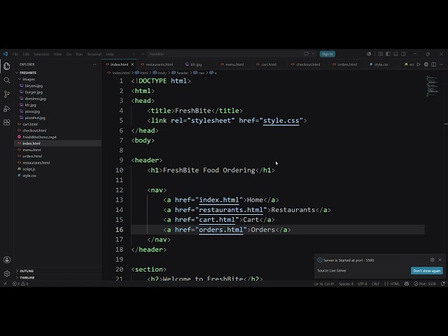Open the chat dropdown arrow beside Copilot icon
Image resolution: width=448 pixels, height=336 pixels.
[314, 54]
